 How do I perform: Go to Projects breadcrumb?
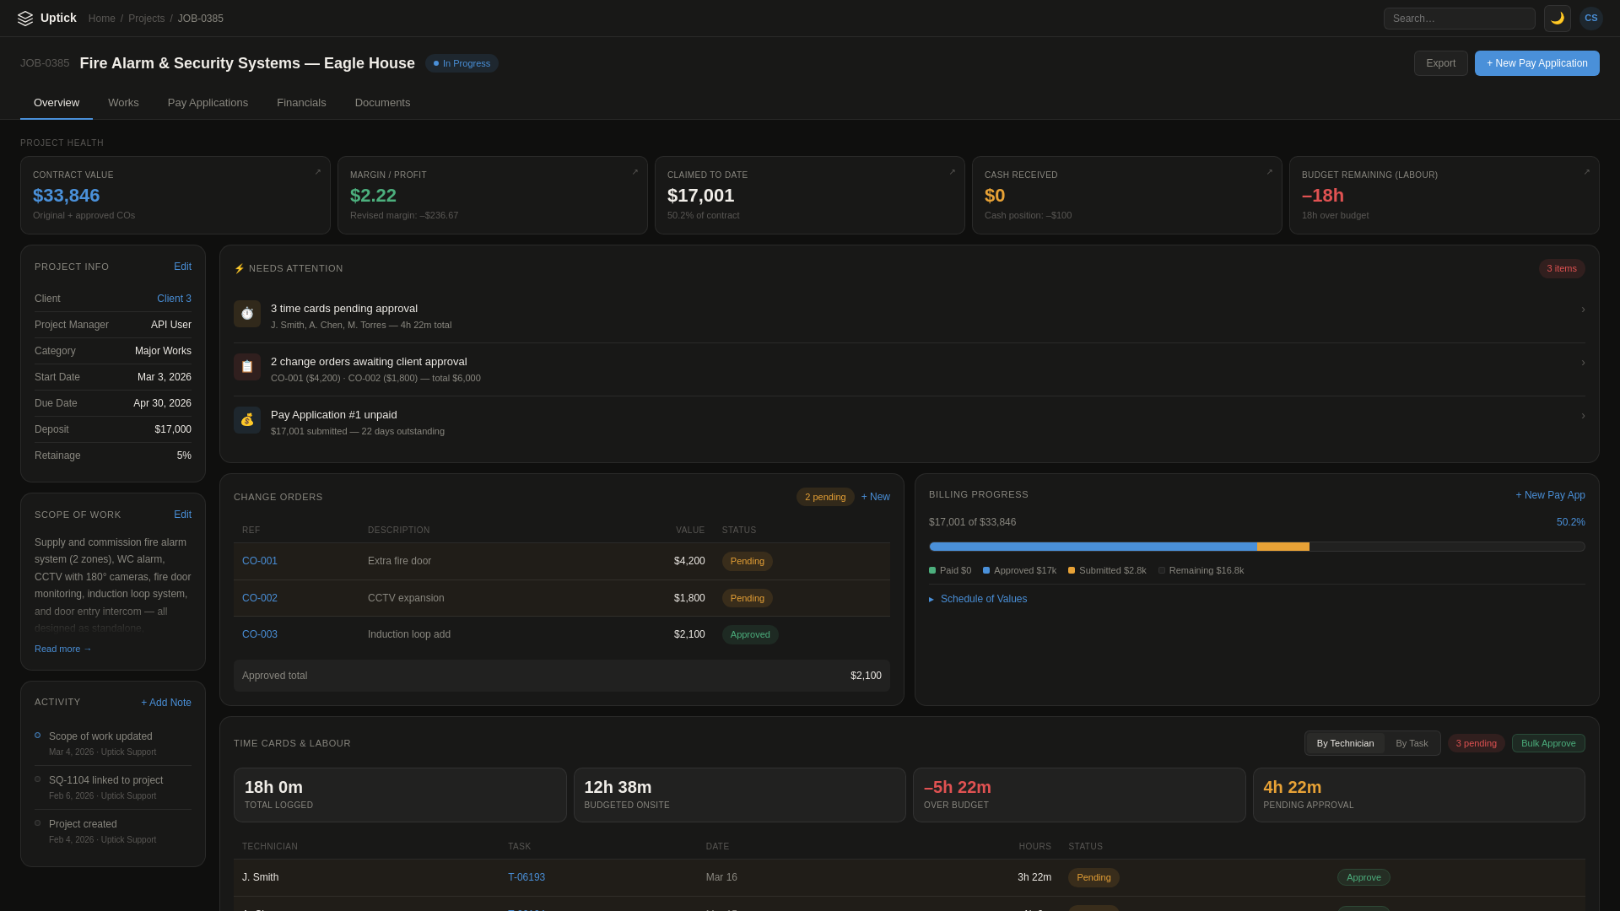[x=147, y=19]
